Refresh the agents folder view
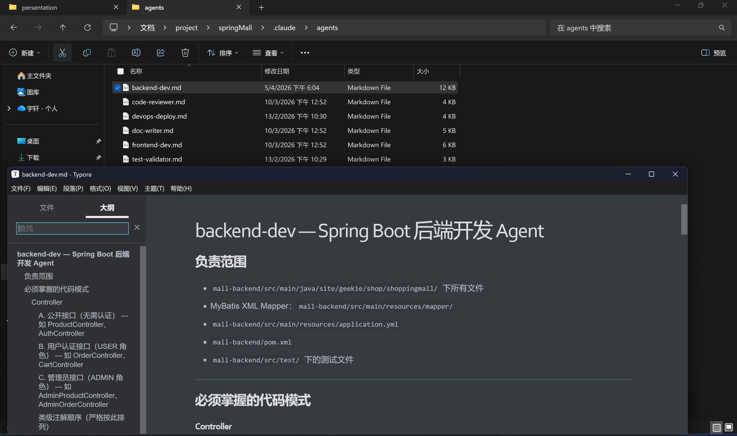This screenshot has width=737, height=436. tap(87, 28)
